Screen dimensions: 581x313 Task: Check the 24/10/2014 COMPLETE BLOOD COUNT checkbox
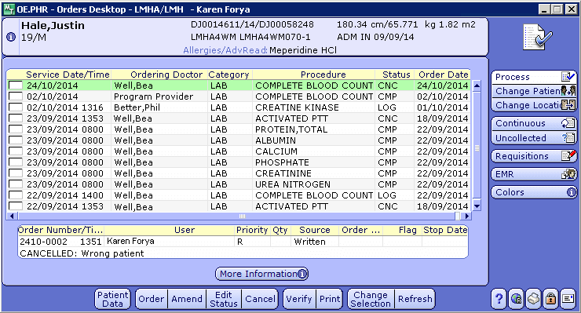coord(16,86)
